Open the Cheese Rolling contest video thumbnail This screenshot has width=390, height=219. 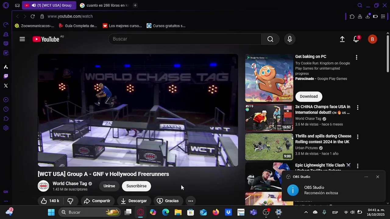click(269, 147)
